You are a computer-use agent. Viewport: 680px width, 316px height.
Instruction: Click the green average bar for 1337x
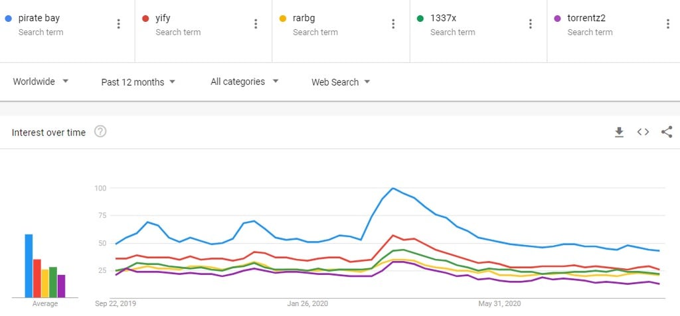[x=53, y=282]
